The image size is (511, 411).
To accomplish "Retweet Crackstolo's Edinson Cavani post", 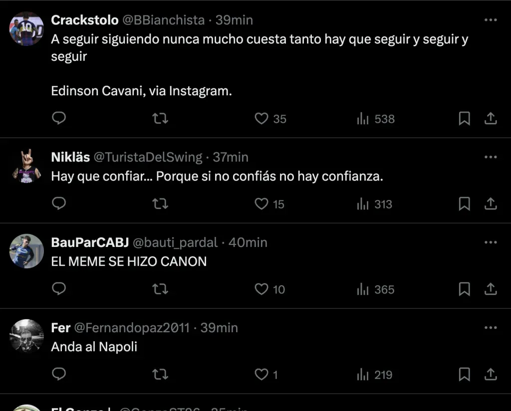I will click(160, 119).
